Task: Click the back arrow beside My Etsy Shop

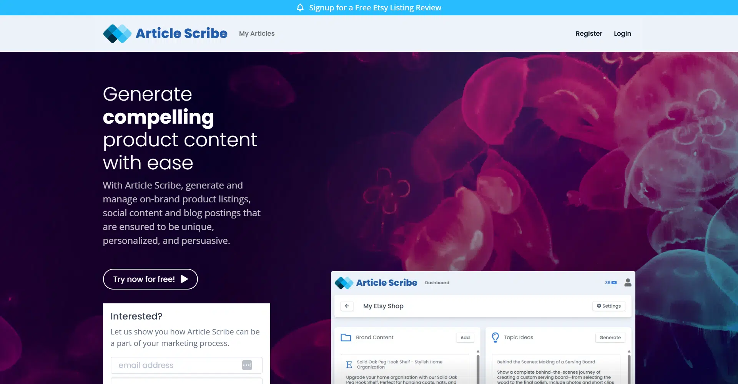Action: tap(347, 306)
